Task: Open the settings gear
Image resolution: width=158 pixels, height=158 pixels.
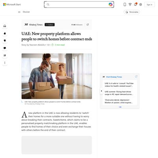Action: click(141, 5)
